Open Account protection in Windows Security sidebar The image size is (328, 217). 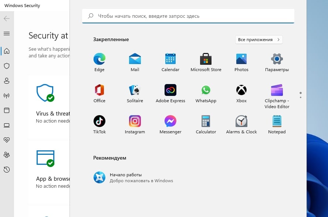click(7, 81)
